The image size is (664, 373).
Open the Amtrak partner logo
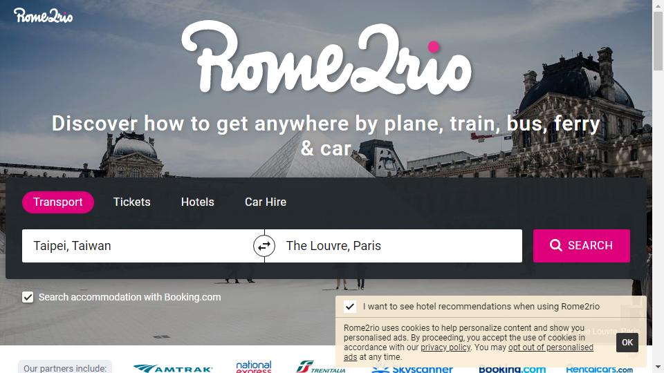coord(173,368)
